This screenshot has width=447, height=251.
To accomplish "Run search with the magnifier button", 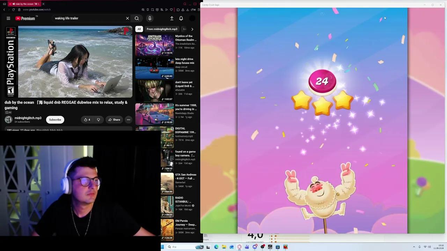I will point(137,18).
